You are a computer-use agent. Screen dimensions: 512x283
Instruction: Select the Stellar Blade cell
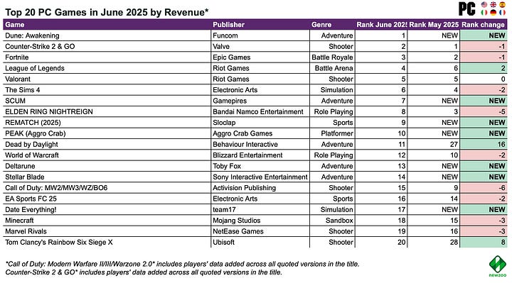coord(107,177)
